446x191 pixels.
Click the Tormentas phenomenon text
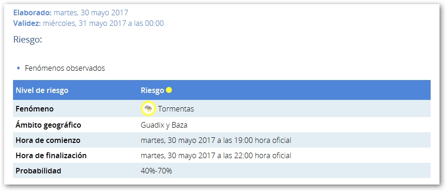click(176, 109)
